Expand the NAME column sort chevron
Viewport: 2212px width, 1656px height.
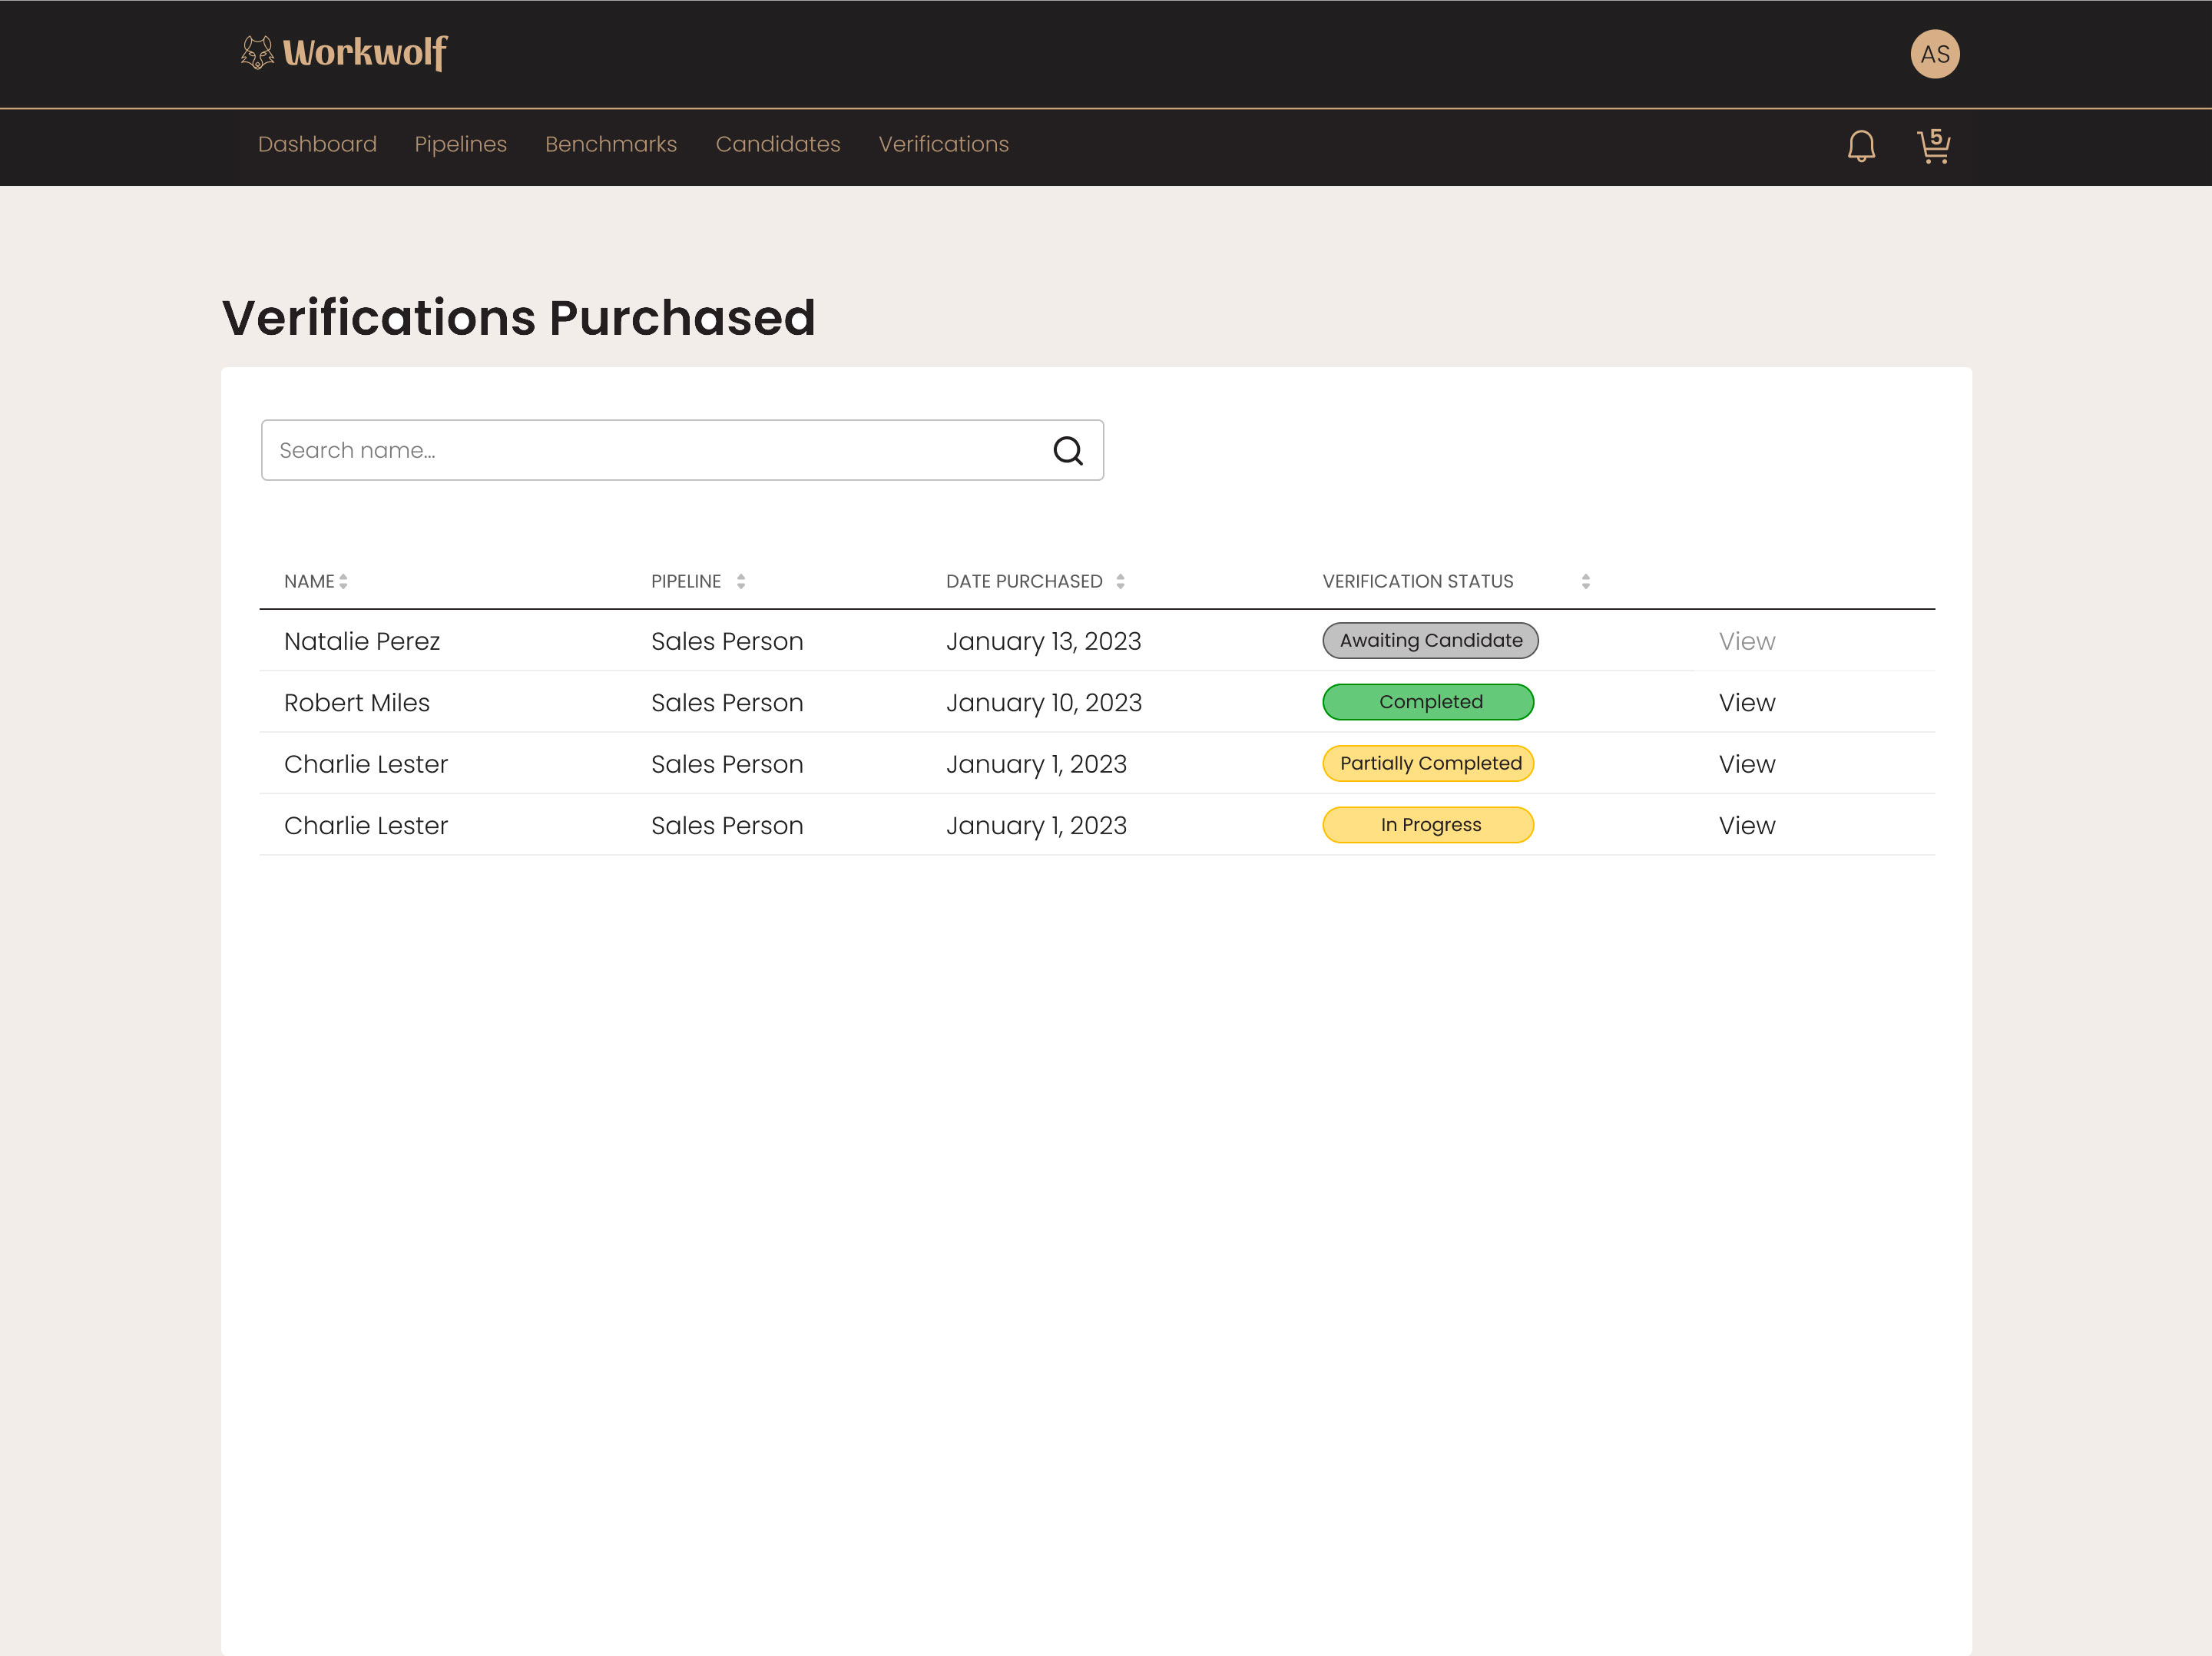(345, 581)
